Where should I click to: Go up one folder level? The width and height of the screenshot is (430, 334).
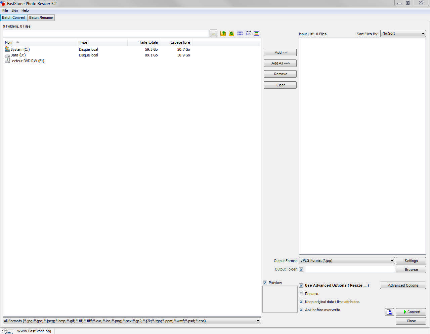pos(223,33)
